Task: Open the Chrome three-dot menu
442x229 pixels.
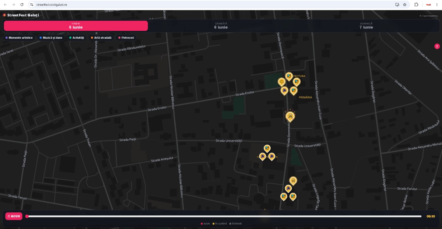Action: click(x=437, y=4)
